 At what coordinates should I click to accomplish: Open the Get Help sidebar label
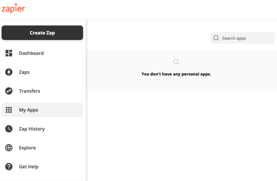coord(29,166)
